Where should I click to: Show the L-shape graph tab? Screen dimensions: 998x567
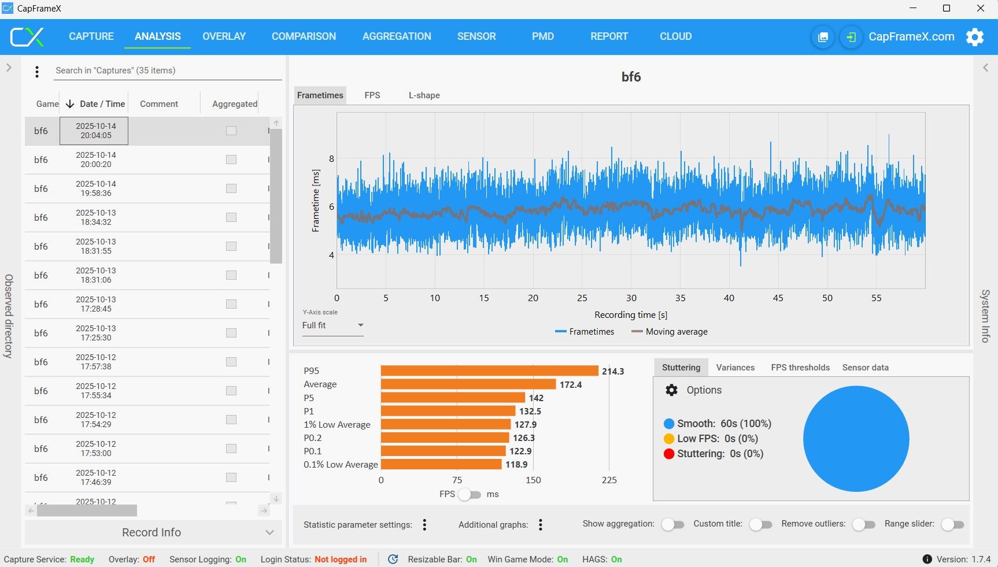424,95
